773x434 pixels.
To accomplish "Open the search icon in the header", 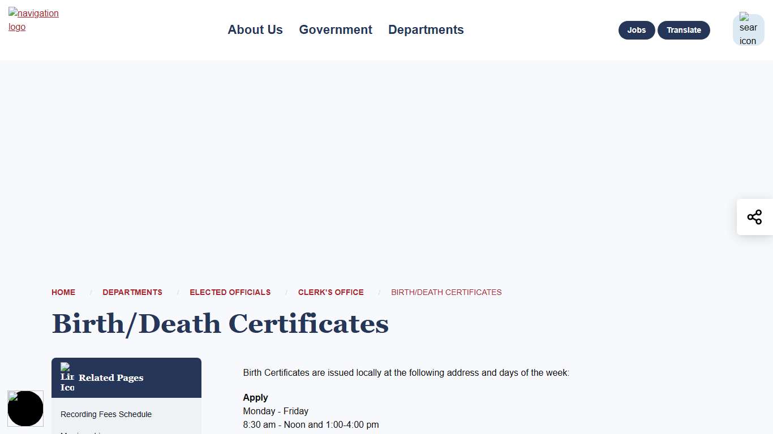I will point(748,29).
